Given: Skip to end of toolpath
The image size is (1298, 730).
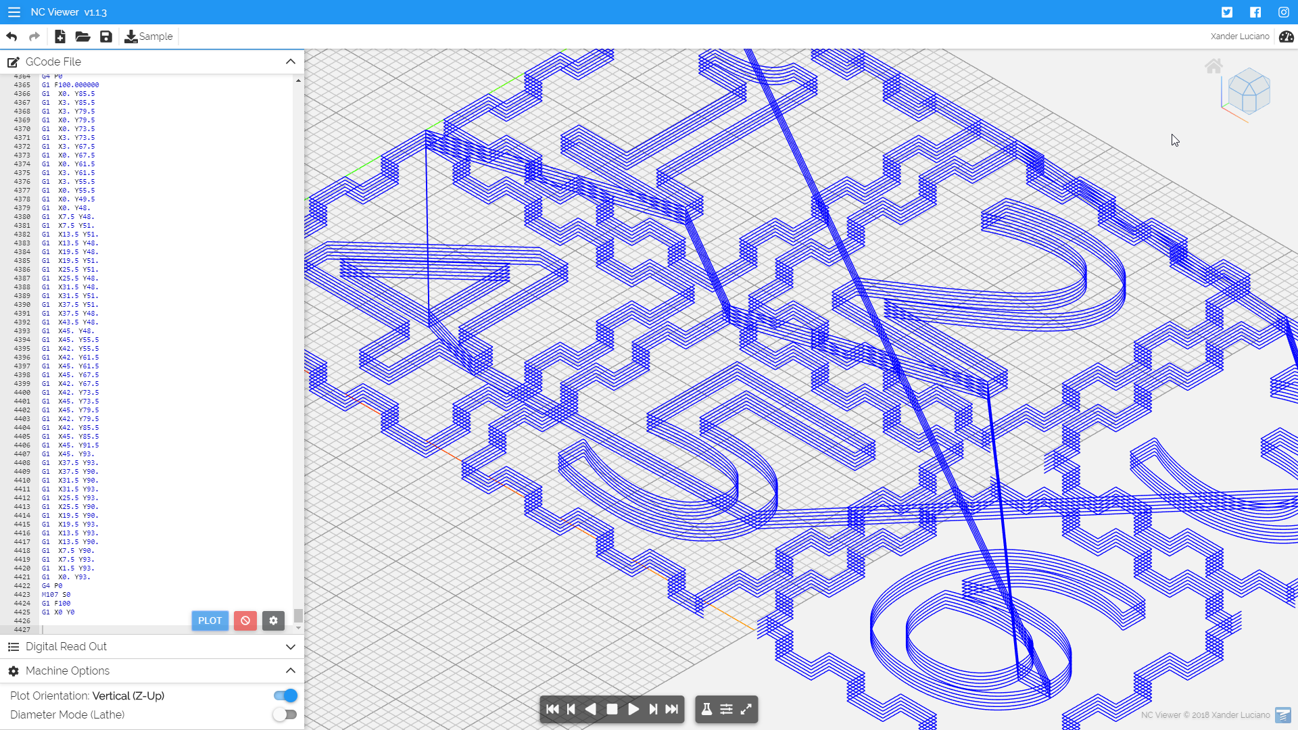Looking at the screenshot, I should pos(671,709).
